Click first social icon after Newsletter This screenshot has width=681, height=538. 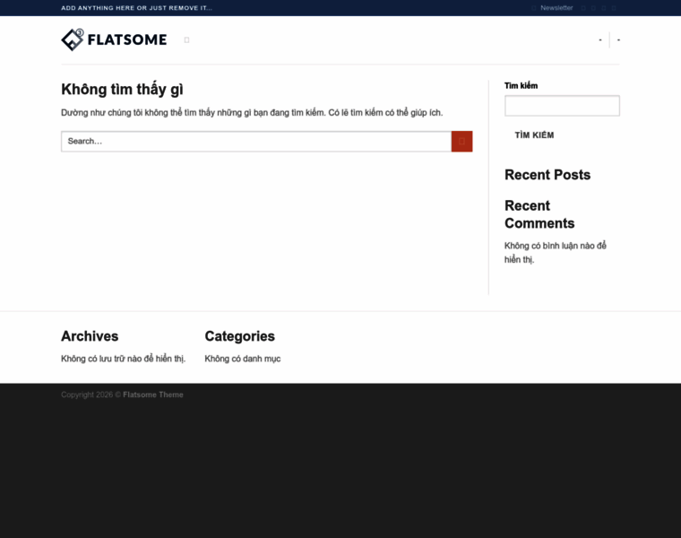583,7
